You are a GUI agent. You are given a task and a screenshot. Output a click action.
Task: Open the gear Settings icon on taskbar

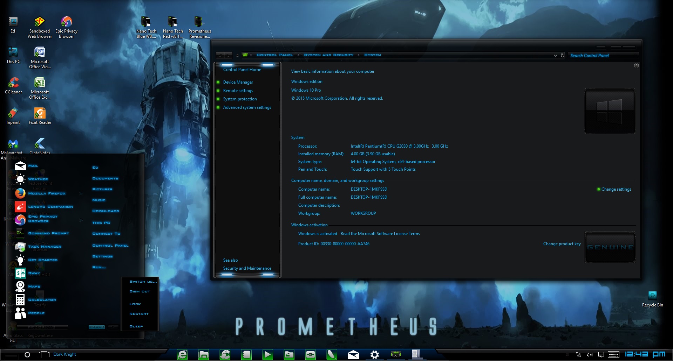[374, 355]
